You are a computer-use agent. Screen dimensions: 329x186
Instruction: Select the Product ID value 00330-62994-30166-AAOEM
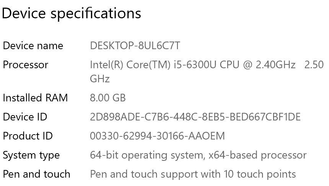coord(157,136)
